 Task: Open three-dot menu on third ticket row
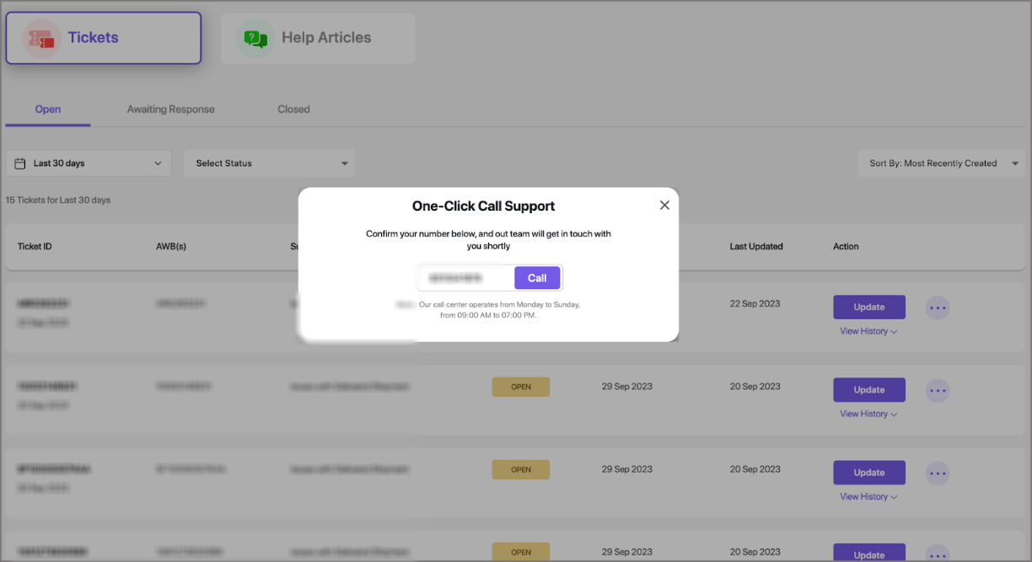pyautogui.click(x=938, y=473)
